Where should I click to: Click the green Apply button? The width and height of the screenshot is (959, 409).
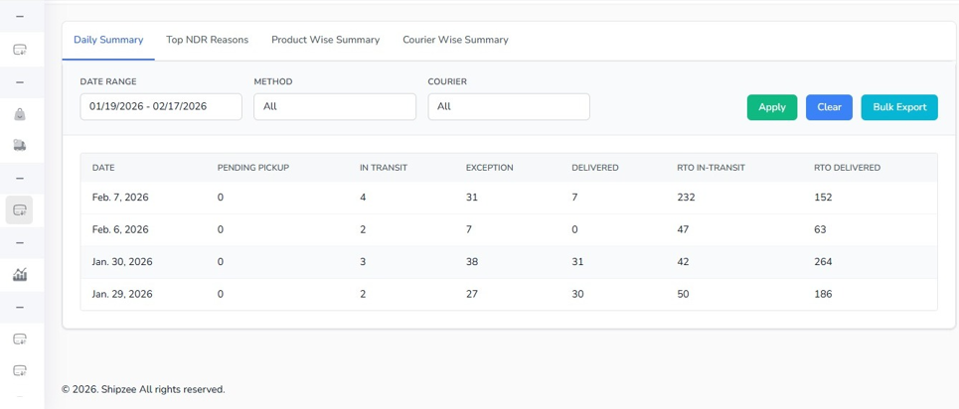click(x=772, y=107)
